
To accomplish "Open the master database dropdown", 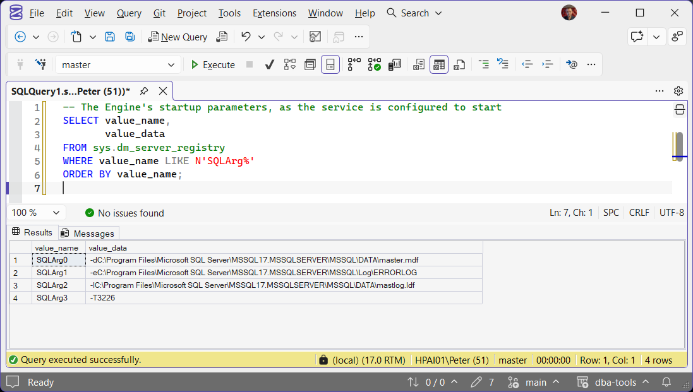I will tap(118, 65).
